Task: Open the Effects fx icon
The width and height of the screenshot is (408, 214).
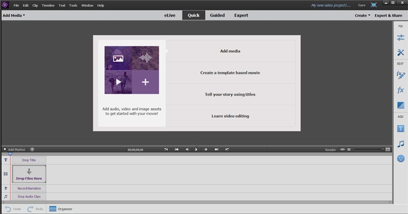Action: coord(400,90)
